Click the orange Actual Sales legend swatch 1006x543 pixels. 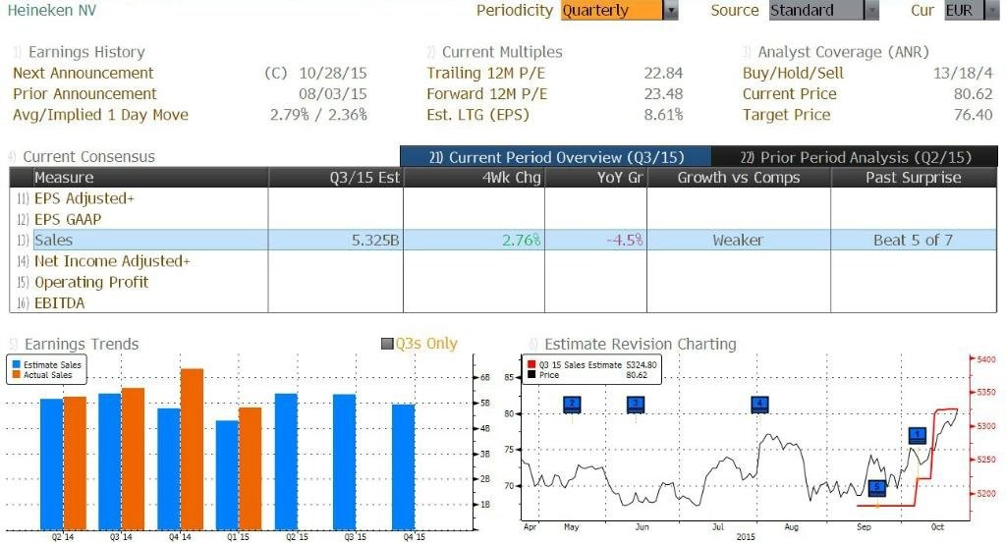(16, 374)
